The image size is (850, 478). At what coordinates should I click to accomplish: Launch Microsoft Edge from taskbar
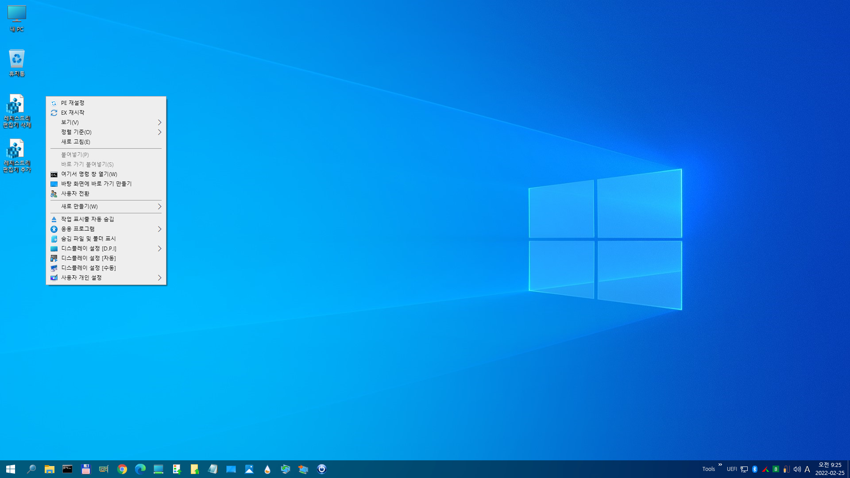140,469
